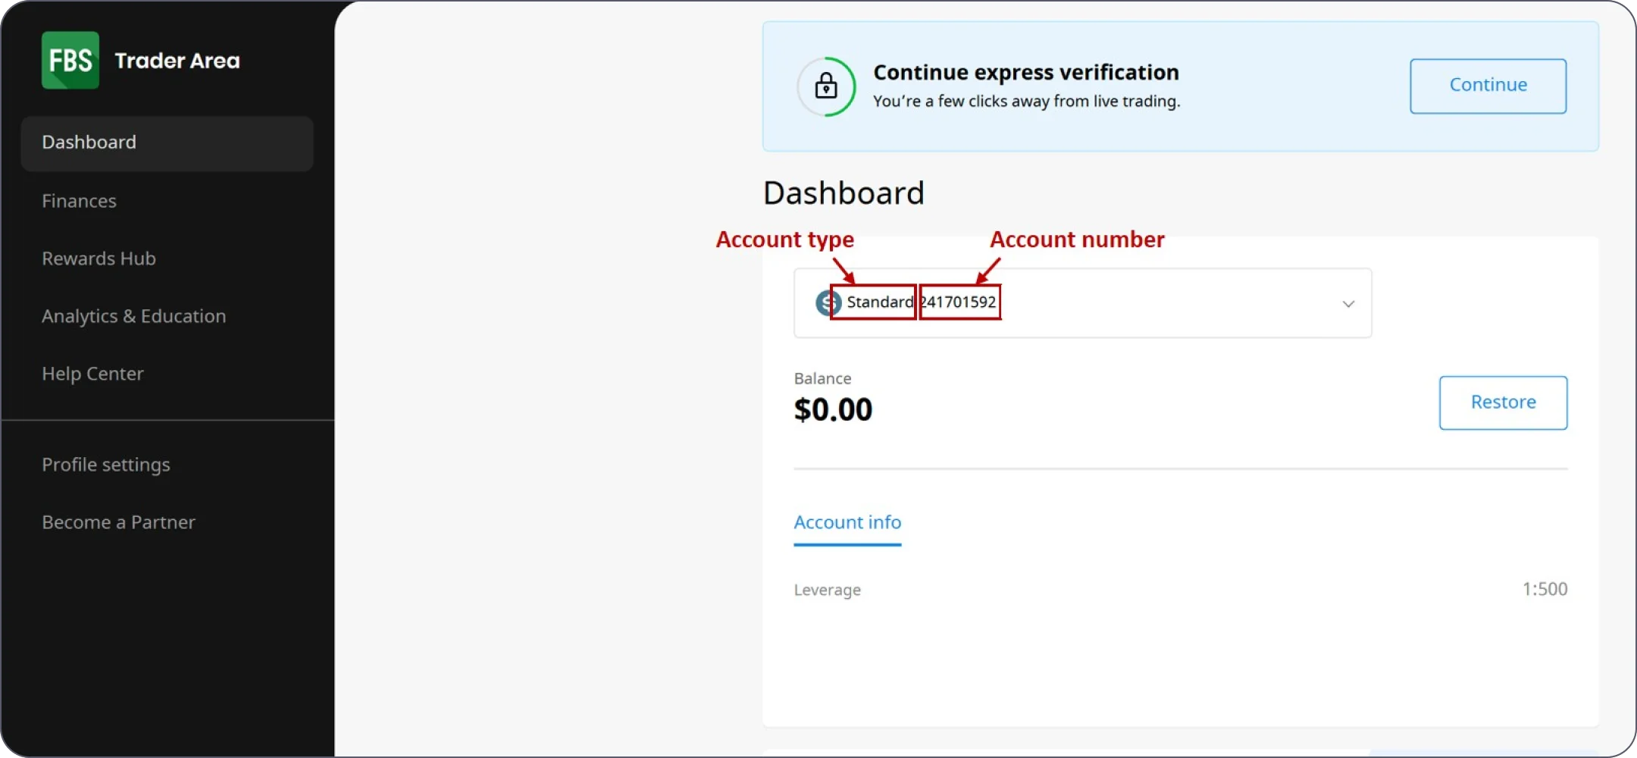Click the Standard account dollar icon
The height and width of the screenshot is (758, 1637).
tap(828, 303)
